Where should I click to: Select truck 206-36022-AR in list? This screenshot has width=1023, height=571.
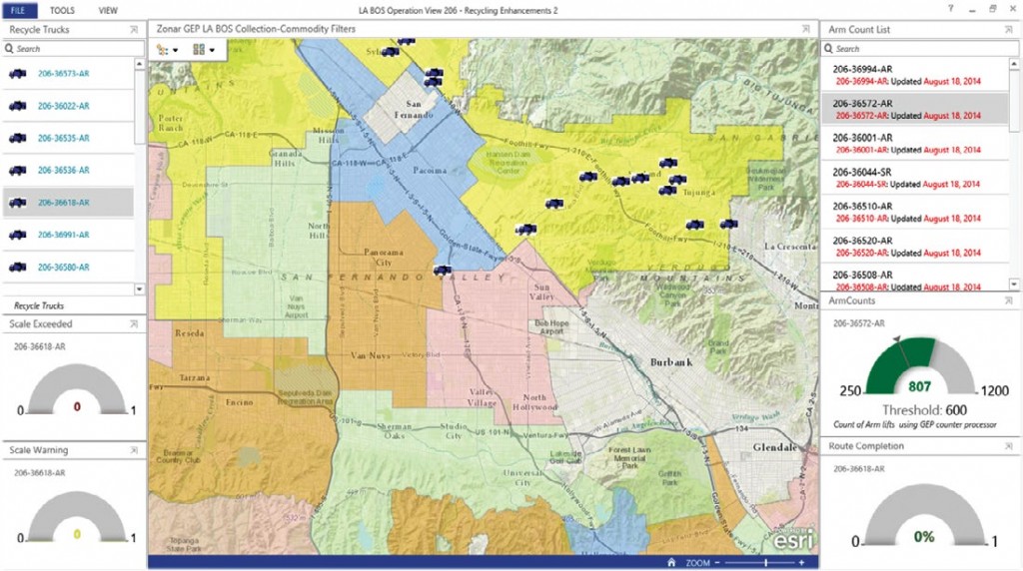[68, 106]
